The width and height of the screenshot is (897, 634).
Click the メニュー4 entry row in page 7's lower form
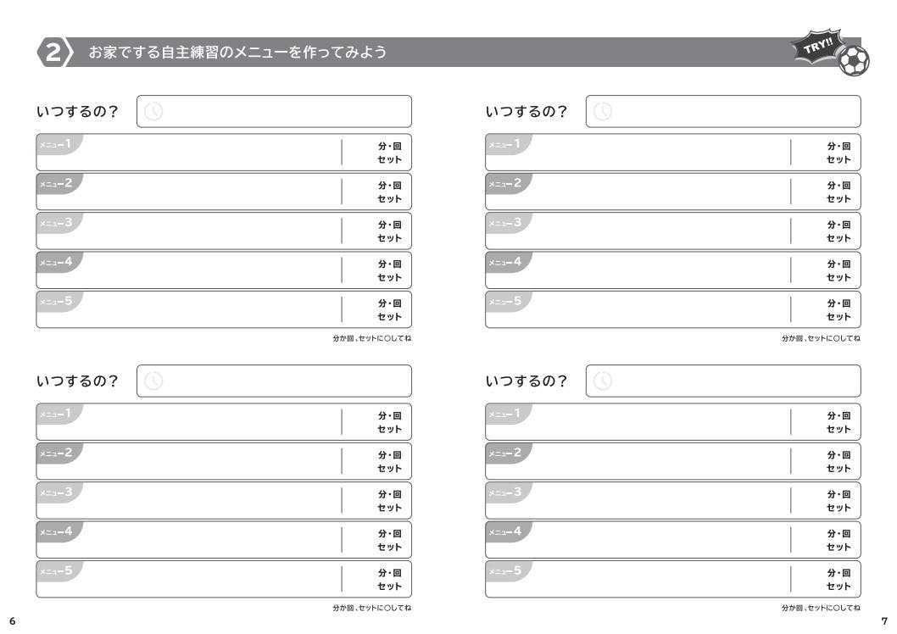click(661, 540)
